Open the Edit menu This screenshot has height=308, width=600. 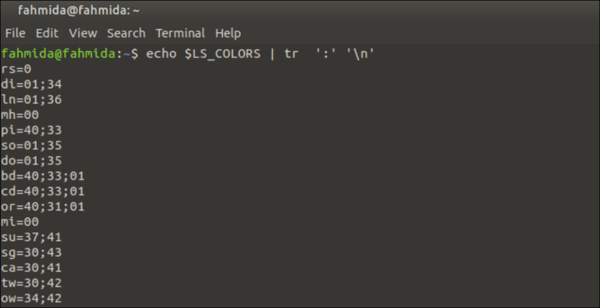point(47,33)
